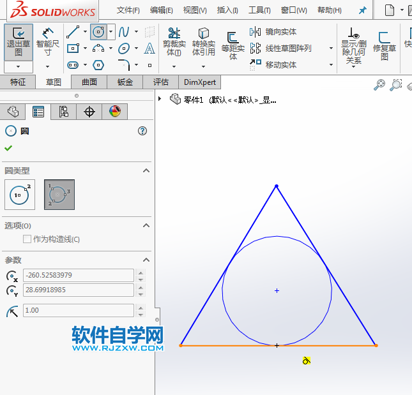Decrease X coordinate with stepper down arrow
This screenshot has height=395, width=412.
(141, 279)
